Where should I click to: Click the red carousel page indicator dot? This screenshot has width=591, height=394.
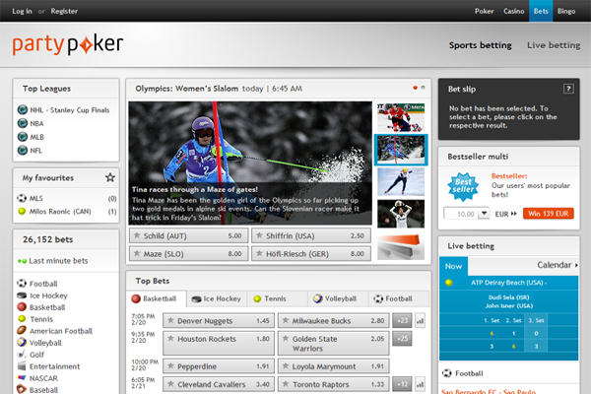click(415, 88)
